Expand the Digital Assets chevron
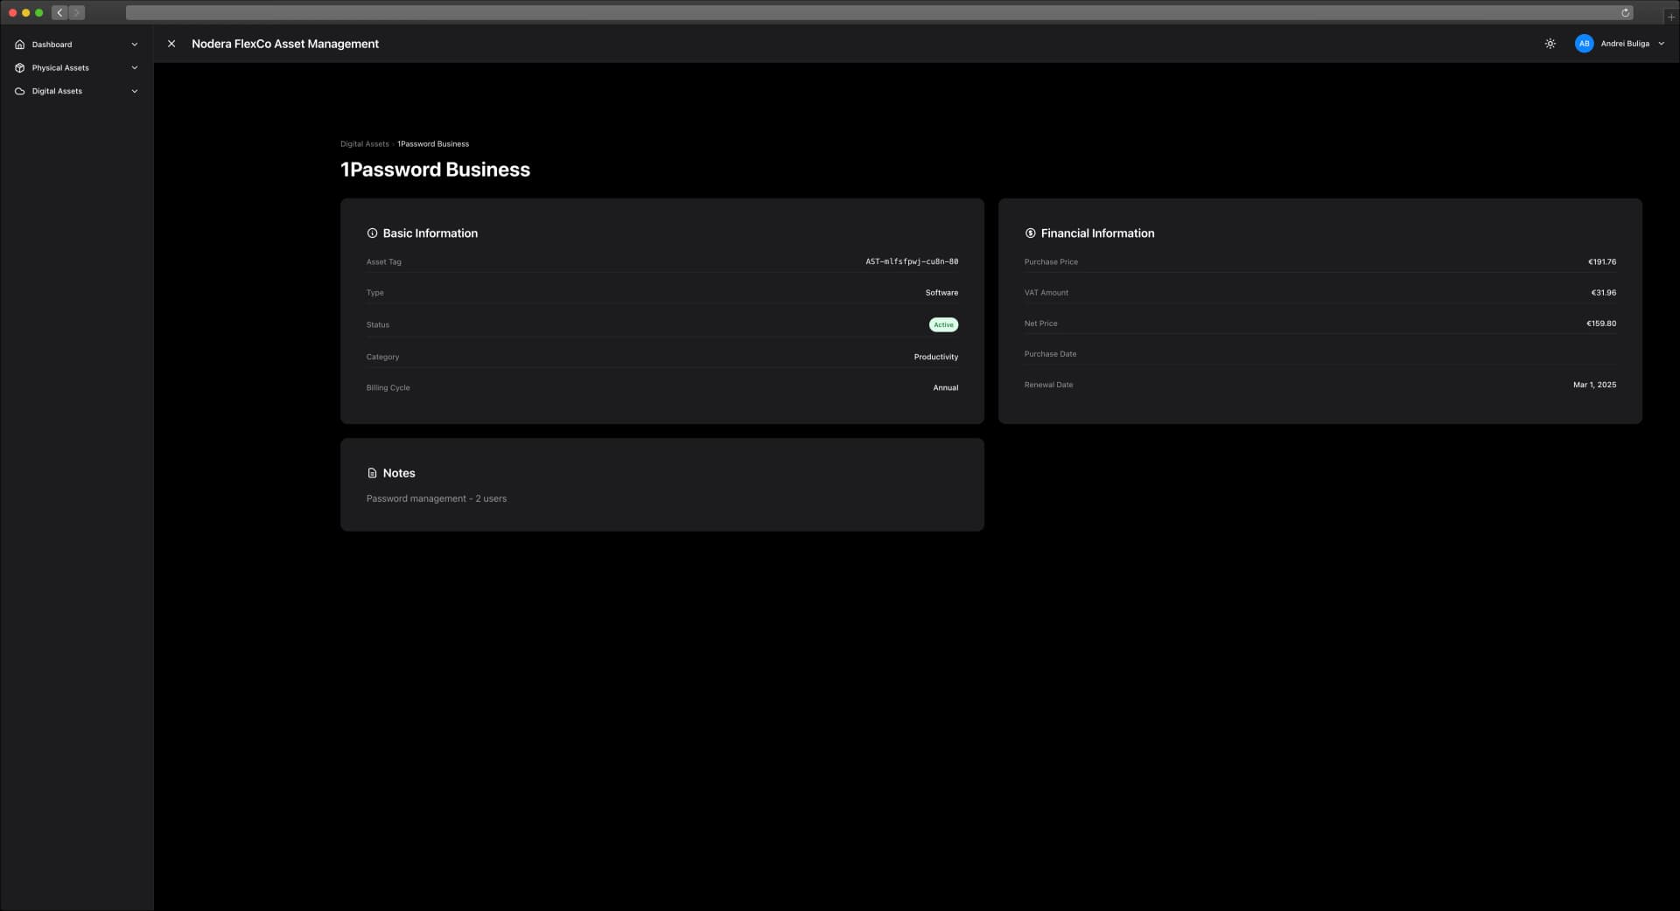1680x911 pixels. click(x=134, y=91)
